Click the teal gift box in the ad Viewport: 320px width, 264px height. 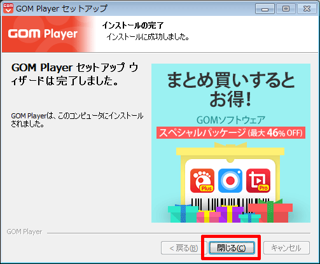pyautogui.click(x=183, y=214)
